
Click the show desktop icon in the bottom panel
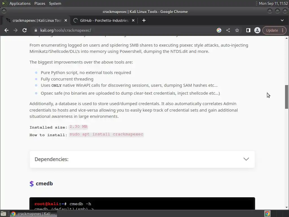point(3,214)
